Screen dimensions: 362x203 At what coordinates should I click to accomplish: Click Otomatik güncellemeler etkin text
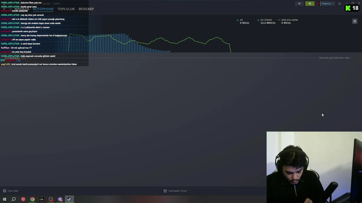[334, 58]
